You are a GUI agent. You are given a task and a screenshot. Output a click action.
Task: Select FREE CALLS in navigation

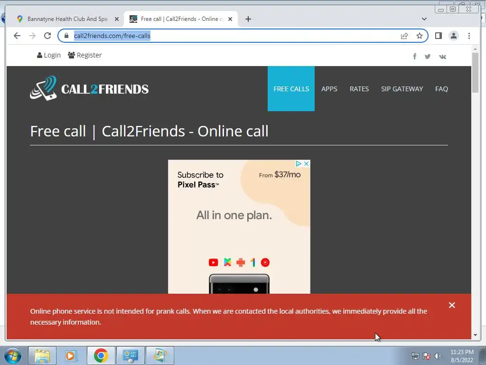[291, 89]
